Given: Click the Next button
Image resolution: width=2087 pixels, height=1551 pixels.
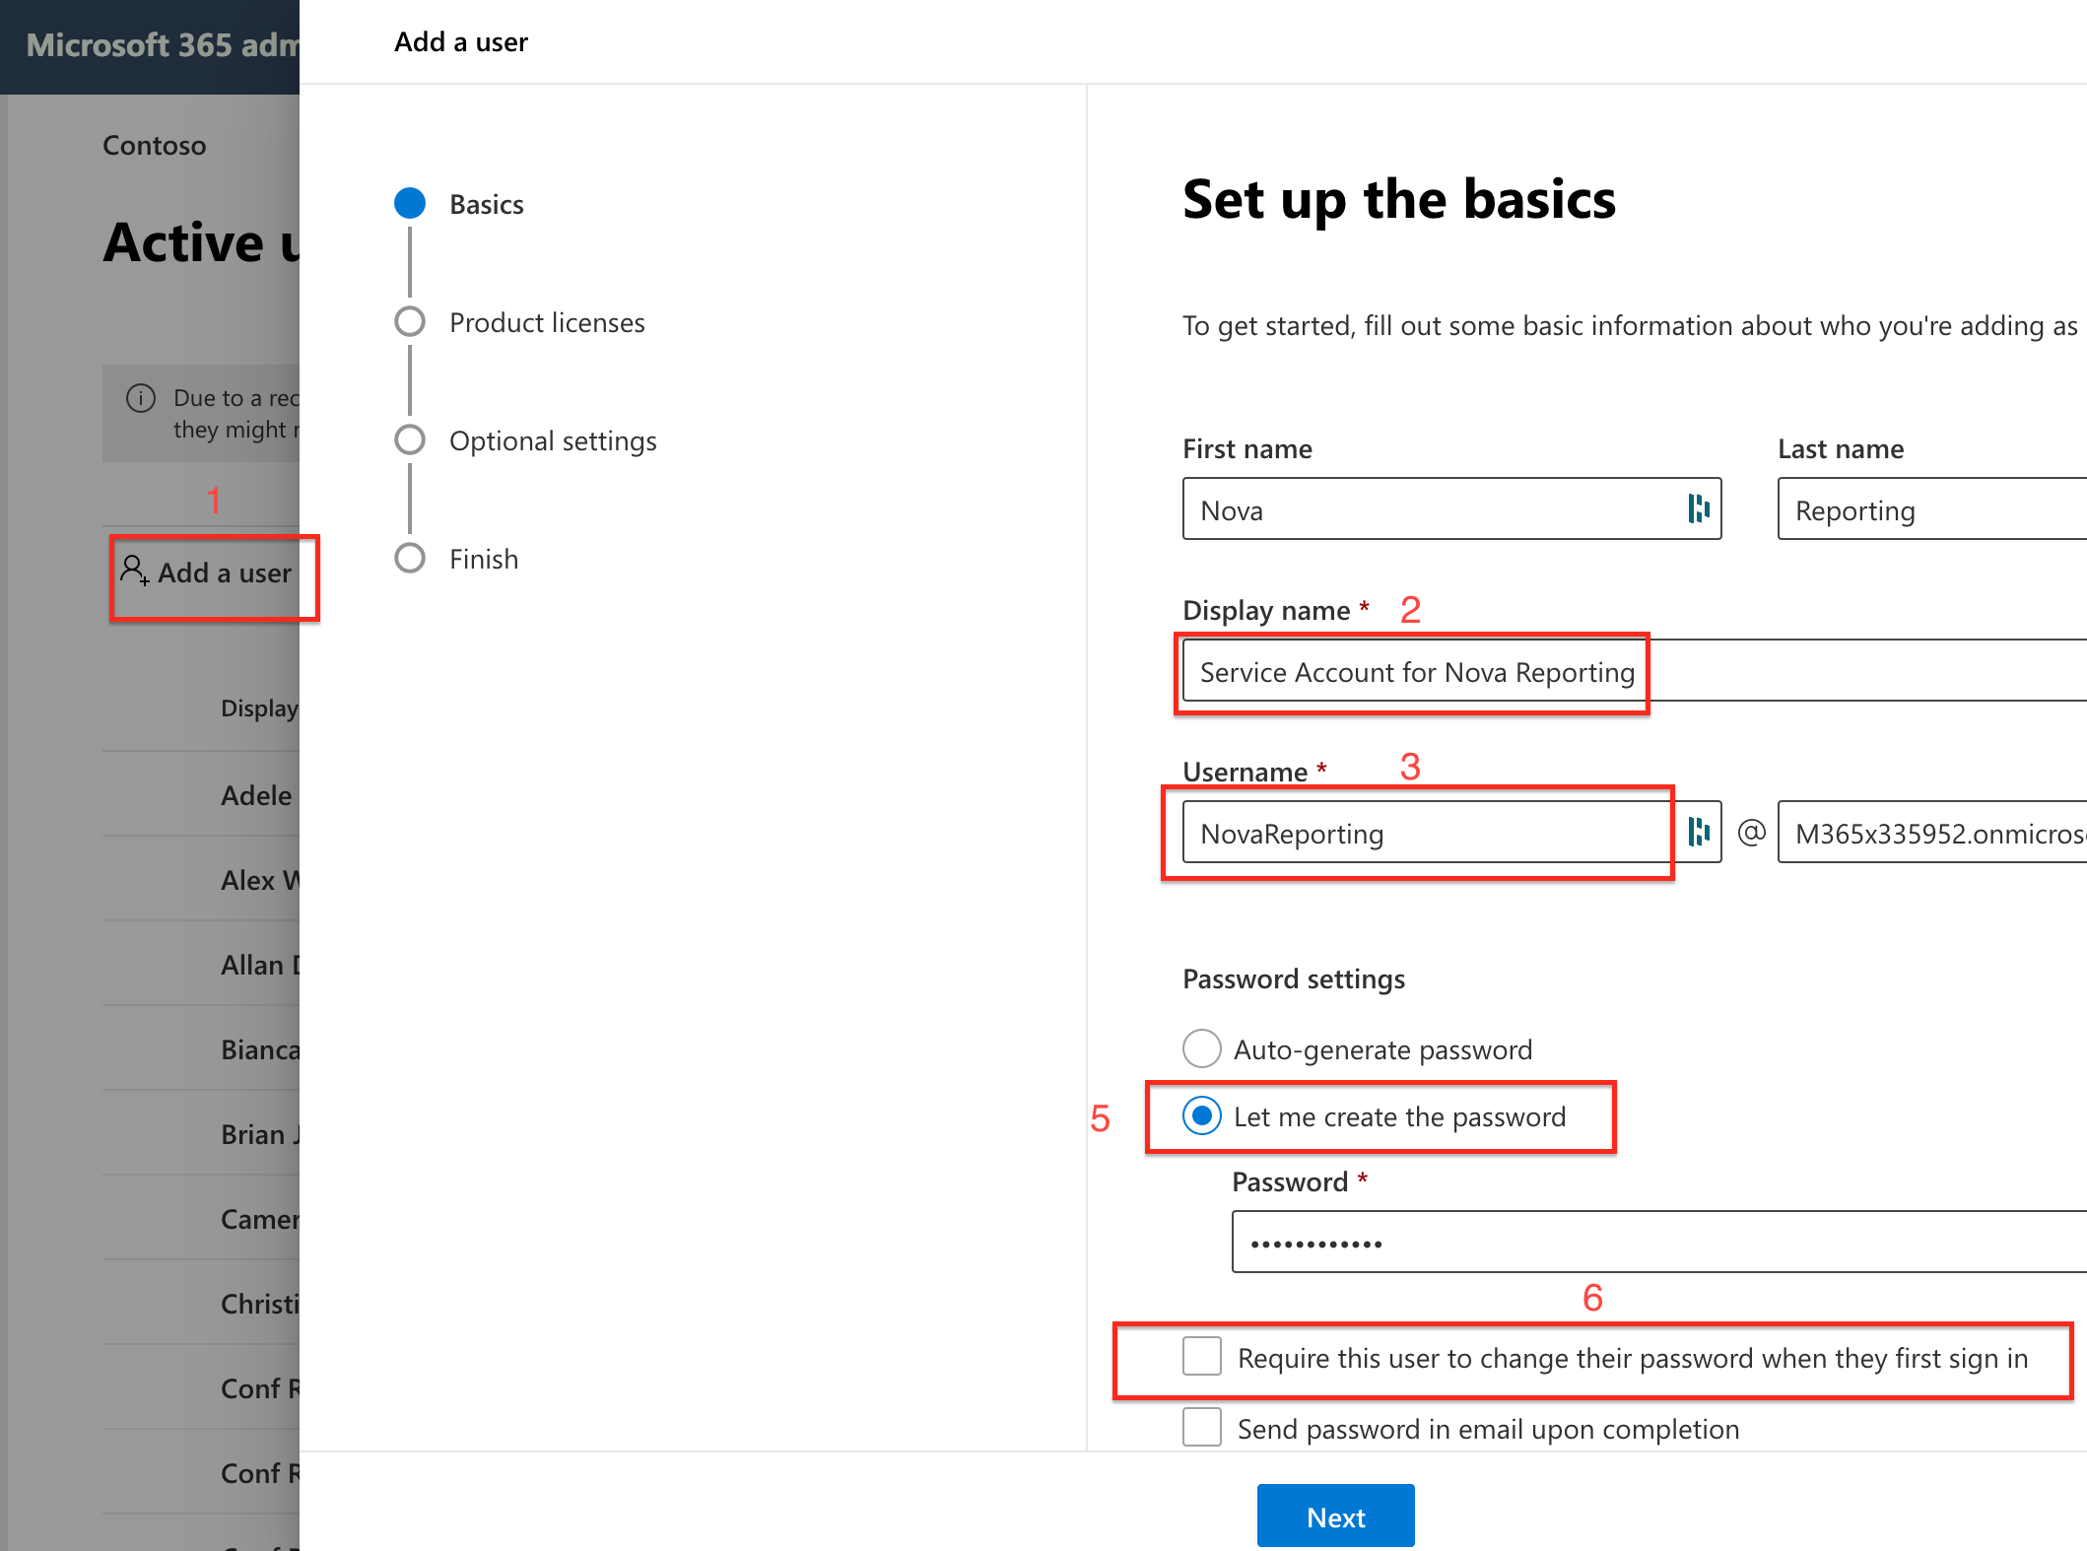Looking at the screenshot, I should [x=1335, y=1517].
